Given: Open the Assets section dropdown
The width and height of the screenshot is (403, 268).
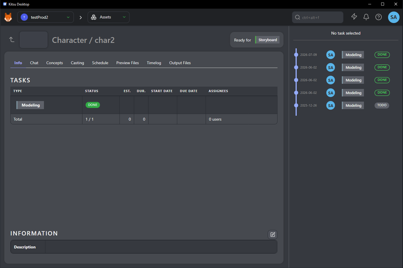Looking at the screenshot, I should [109, 17].
